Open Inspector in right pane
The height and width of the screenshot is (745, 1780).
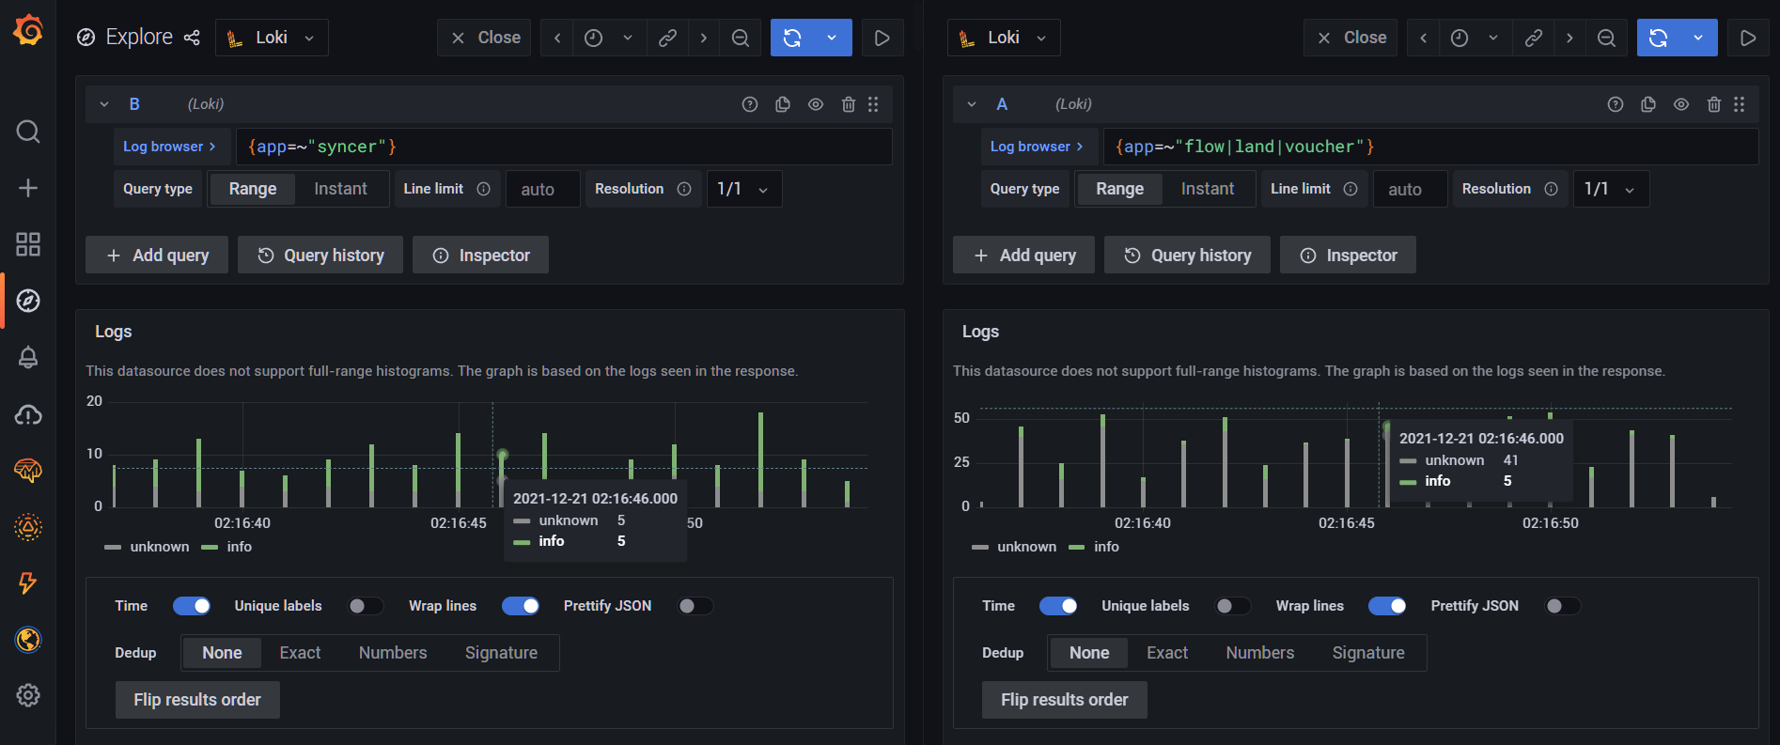coord(1348,255)
